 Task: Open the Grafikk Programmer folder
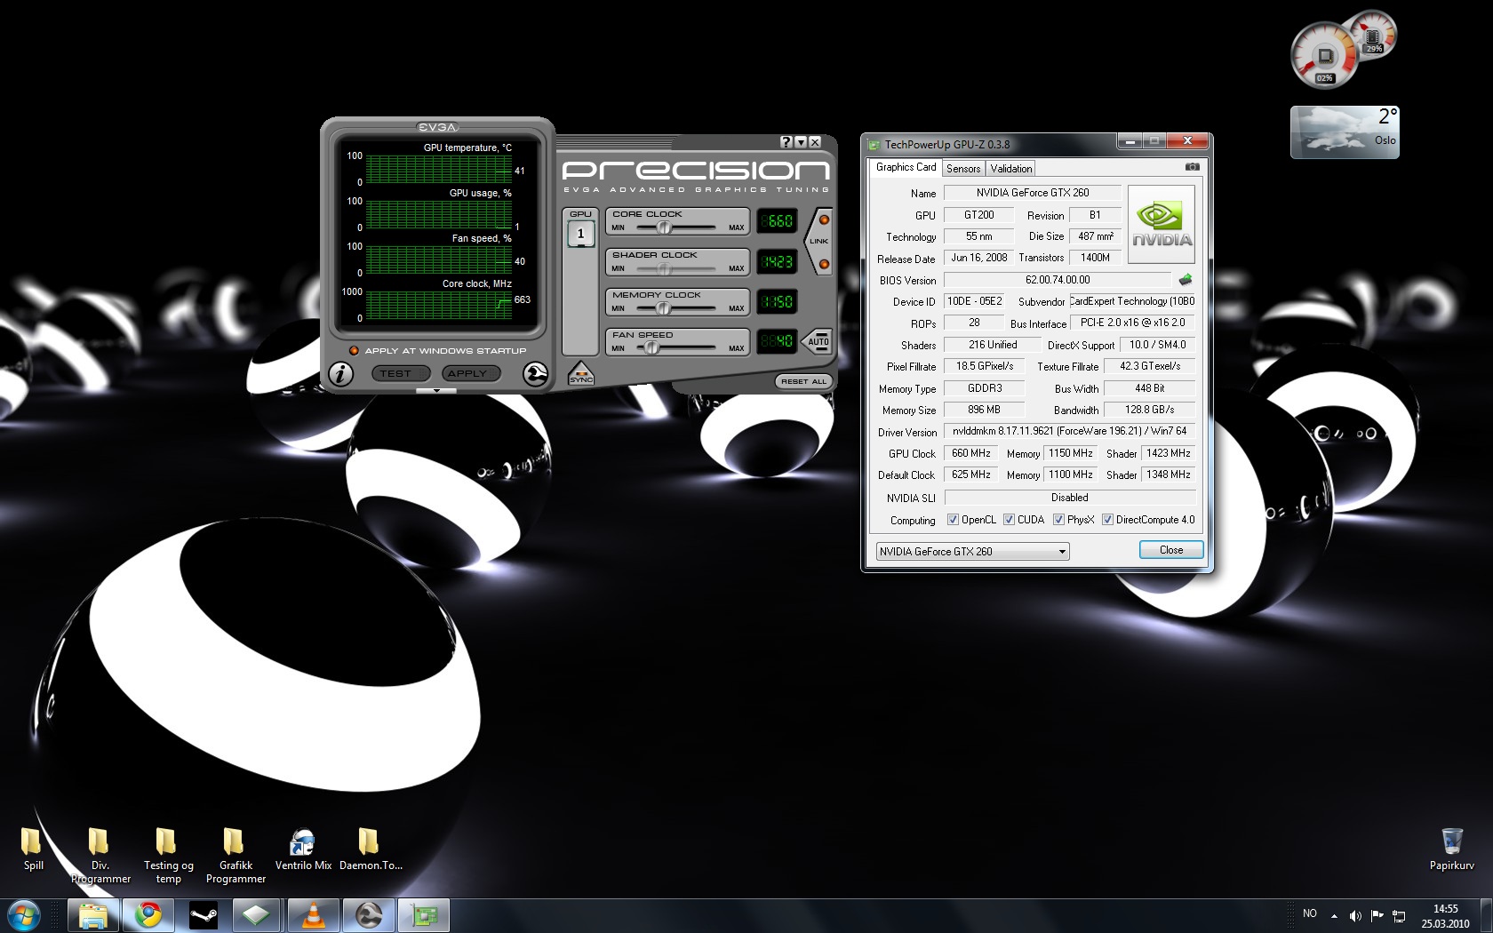tap(236, 855)
